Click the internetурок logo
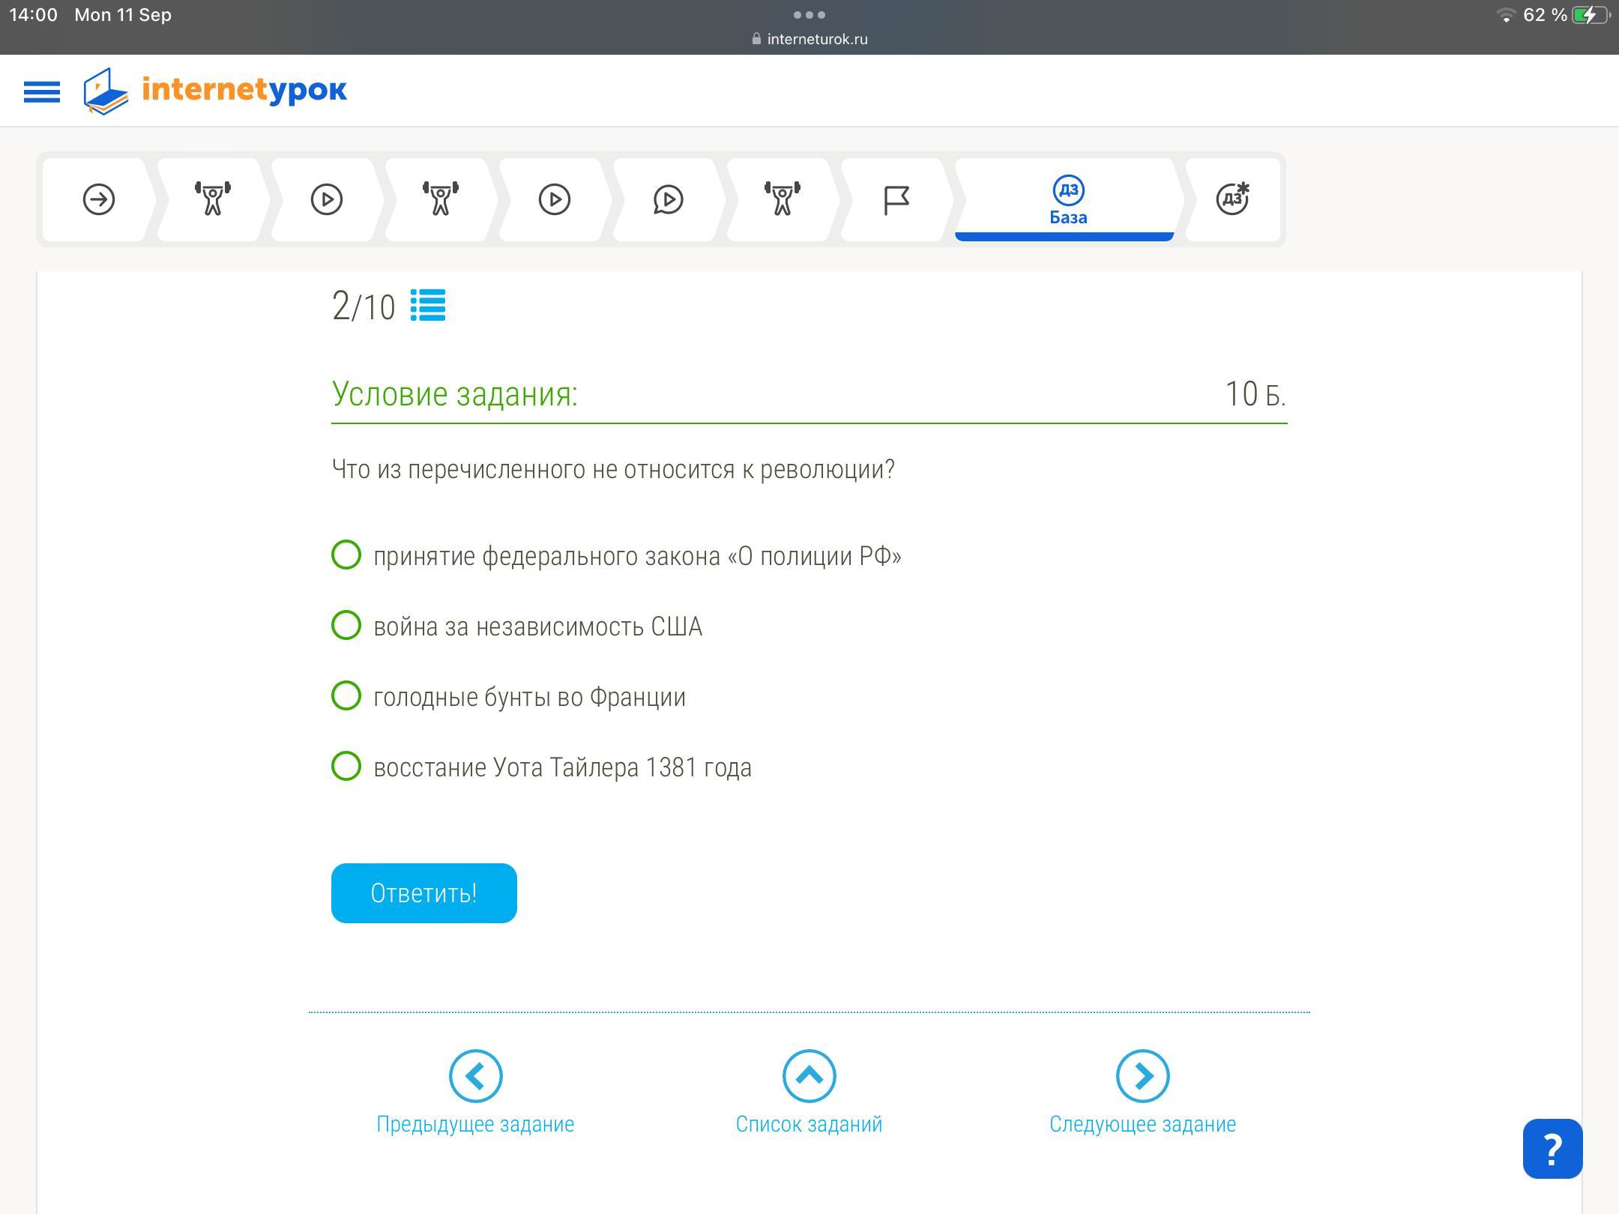1619x1214 pixels. click(216, 91)
